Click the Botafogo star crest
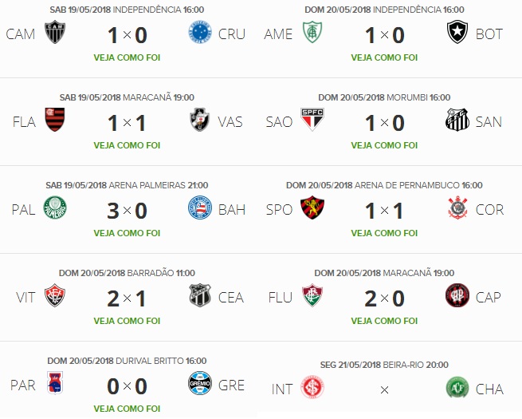The height and width of the screenshot is (419, 522). (x=457, y=32)
